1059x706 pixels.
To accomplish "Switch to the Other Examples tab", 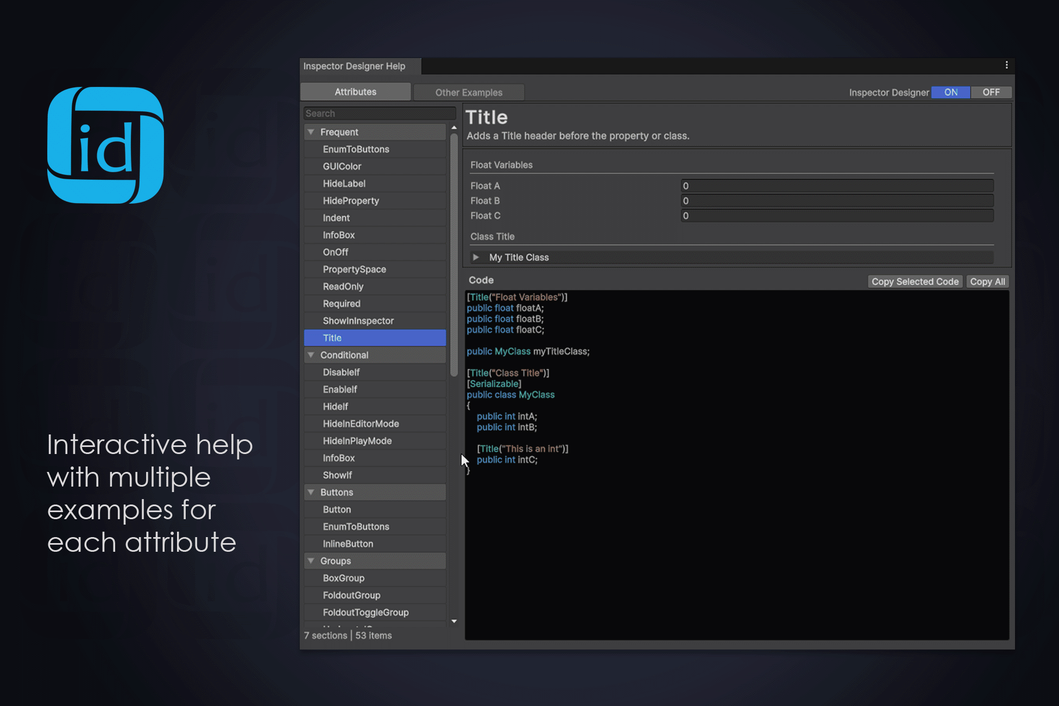I will 469,92.
